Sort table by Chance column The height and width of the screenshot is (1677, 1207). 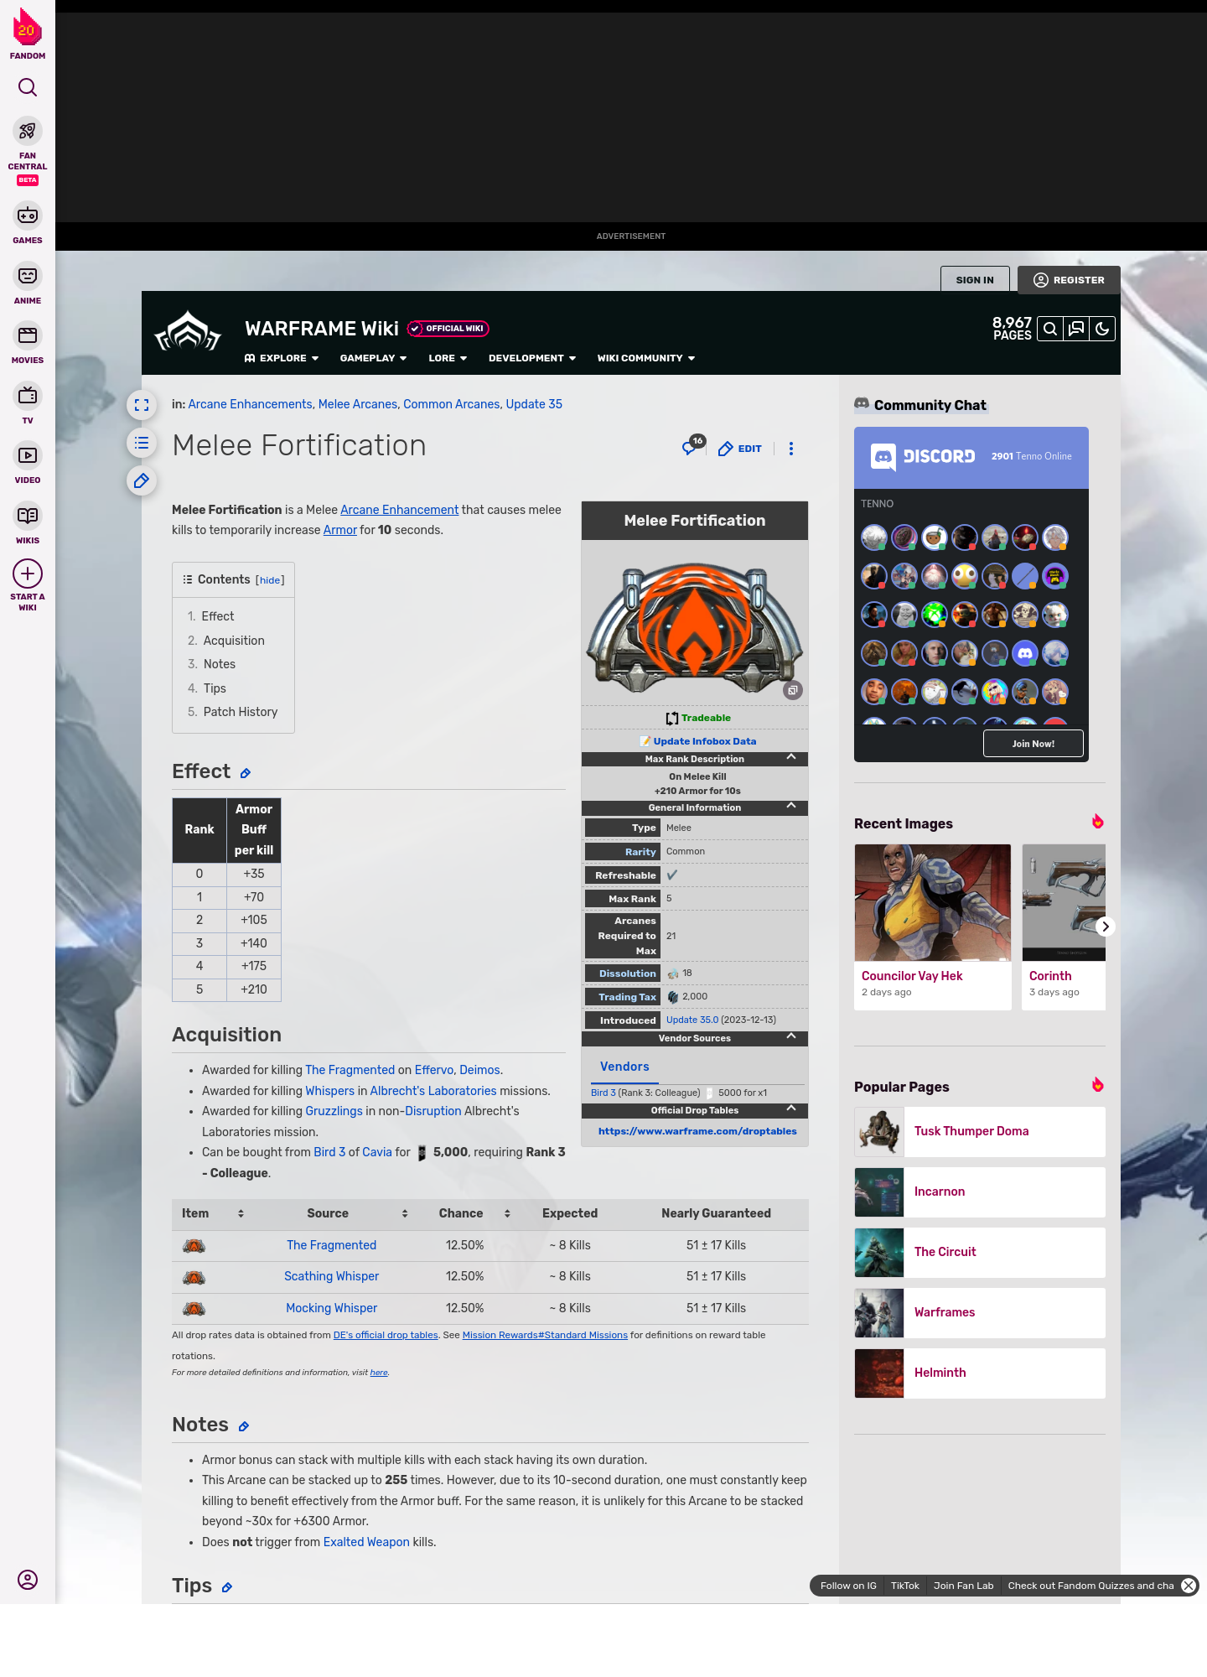(x=507, y=1213)
